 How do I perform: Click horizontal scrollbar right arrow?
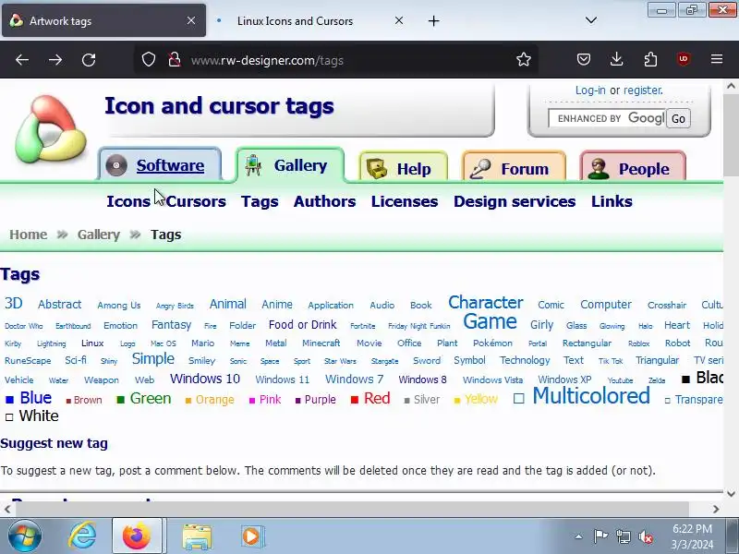[x=716, y=509]
